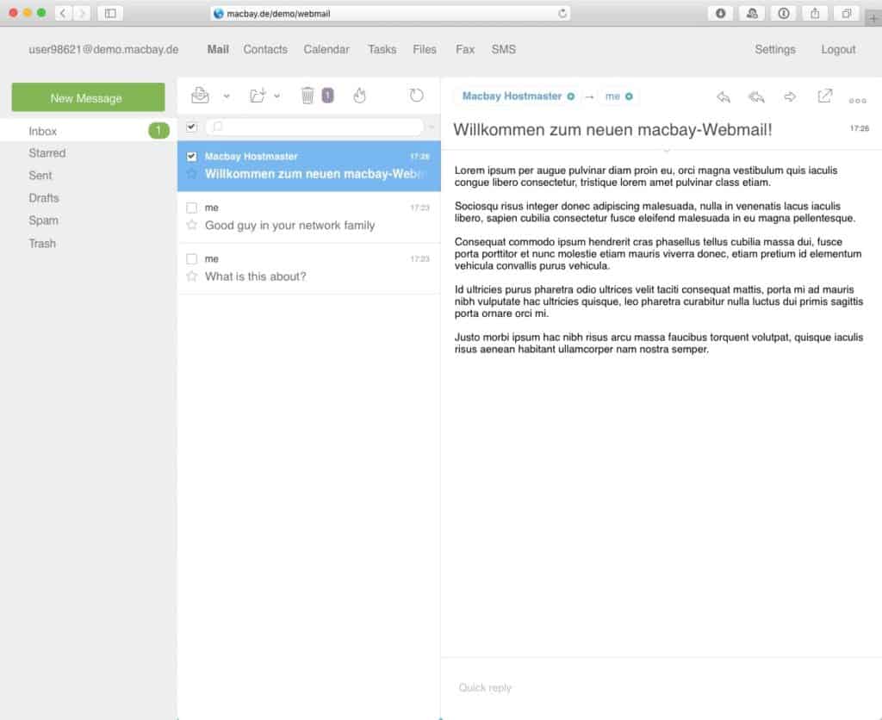Star the 'What is this about?' email
The width and height of the screenshot is (882, 720).
191,276
